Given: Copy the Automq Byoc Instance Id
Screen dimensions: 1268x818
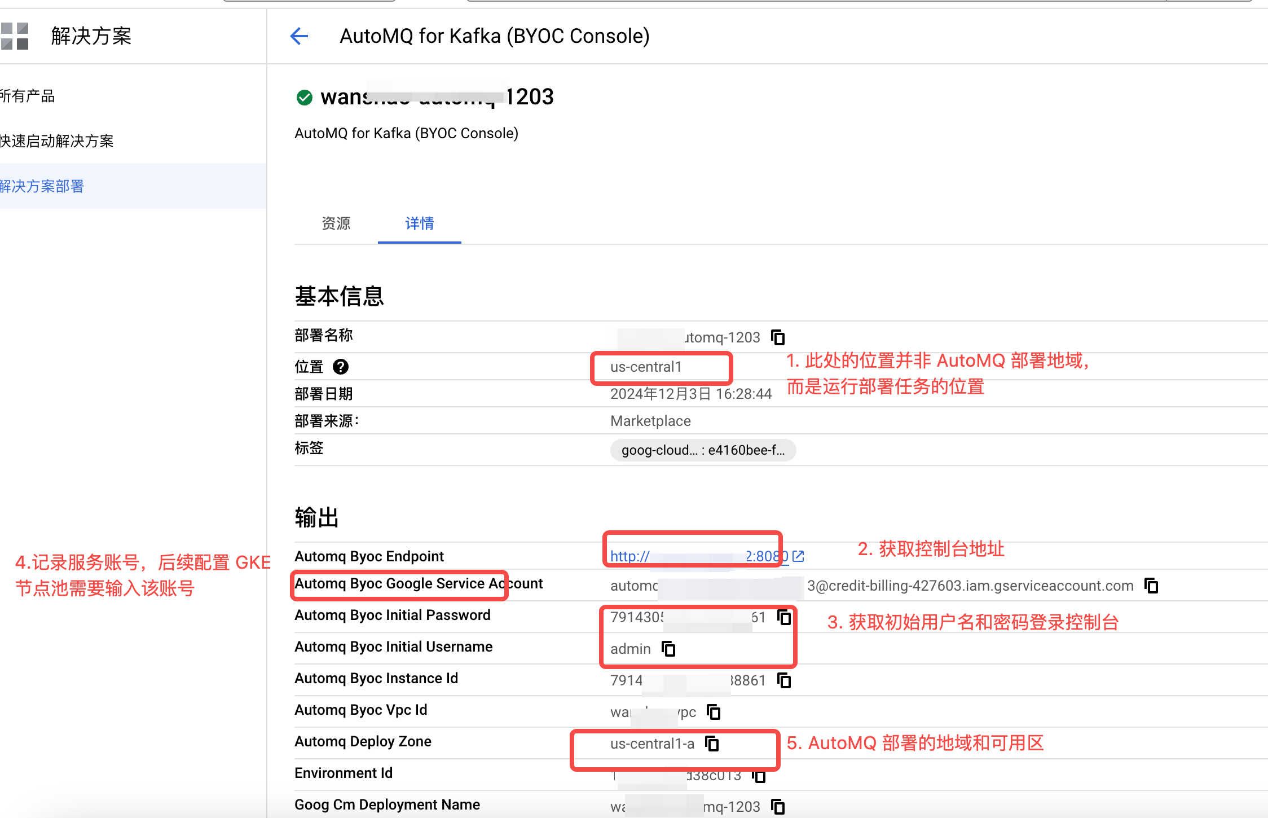Looking at the screenshot, I should point(784,680).
